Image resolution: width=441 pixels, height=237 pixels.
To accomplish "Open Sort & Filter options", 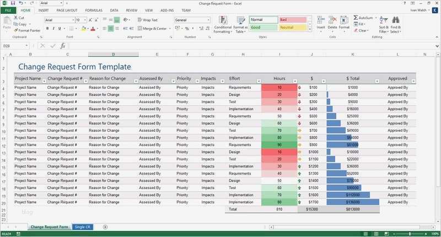I will [x=384, y=25].
